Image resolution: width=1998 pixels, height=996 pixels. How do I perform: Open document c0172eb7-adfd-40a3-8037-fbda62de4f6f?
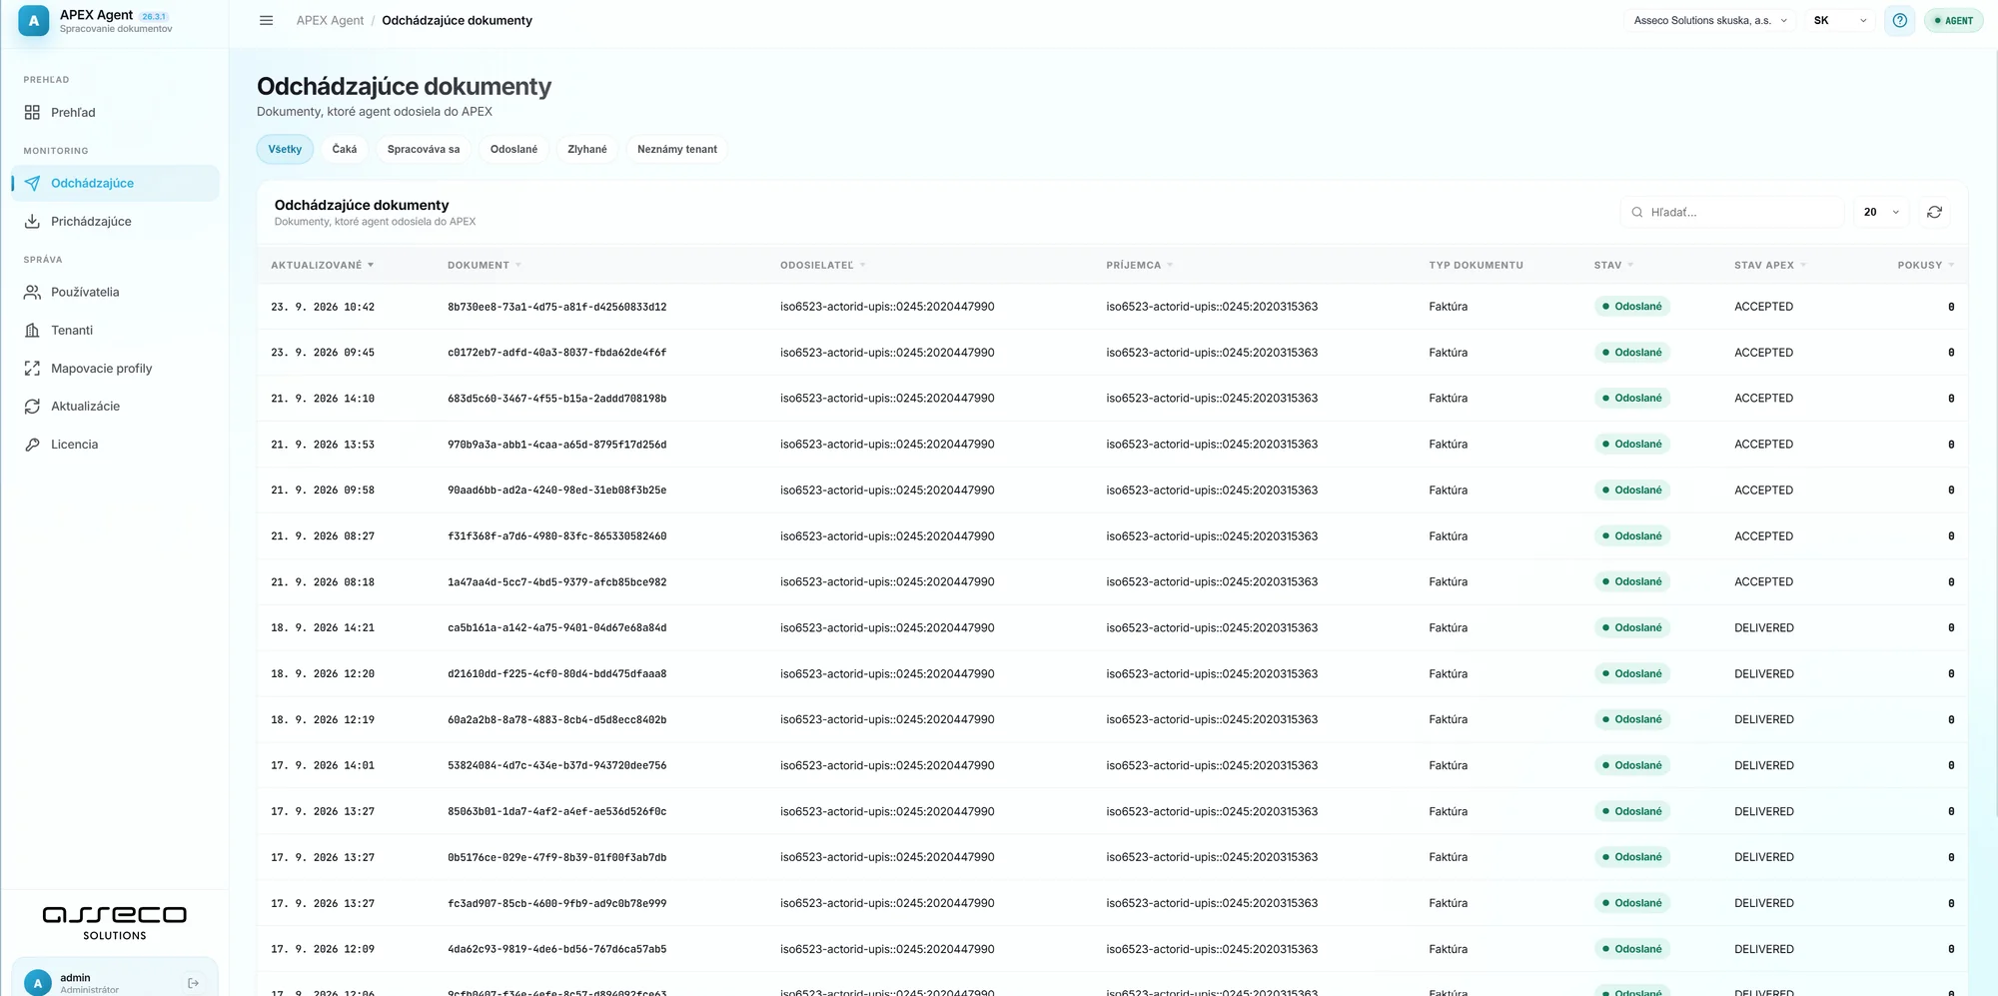tap(556, 354)
